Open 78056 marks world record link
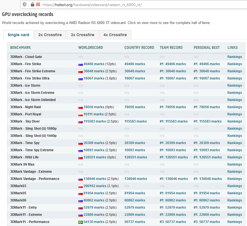This screenshot has height=226, width=247. tap(94, 107)
